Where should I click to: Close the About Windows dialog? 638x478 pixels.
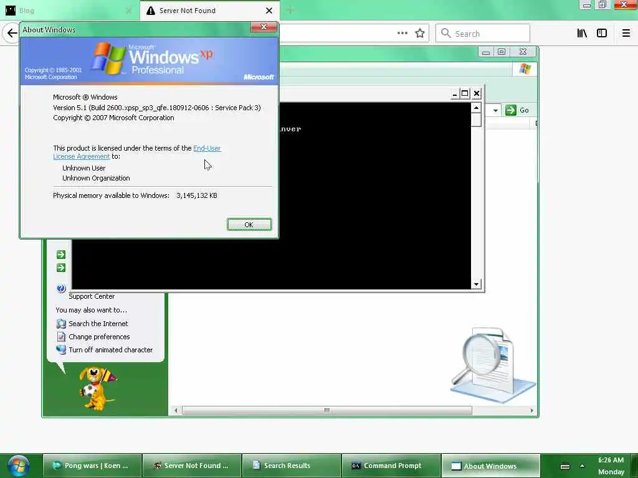[x=264, y=27]
